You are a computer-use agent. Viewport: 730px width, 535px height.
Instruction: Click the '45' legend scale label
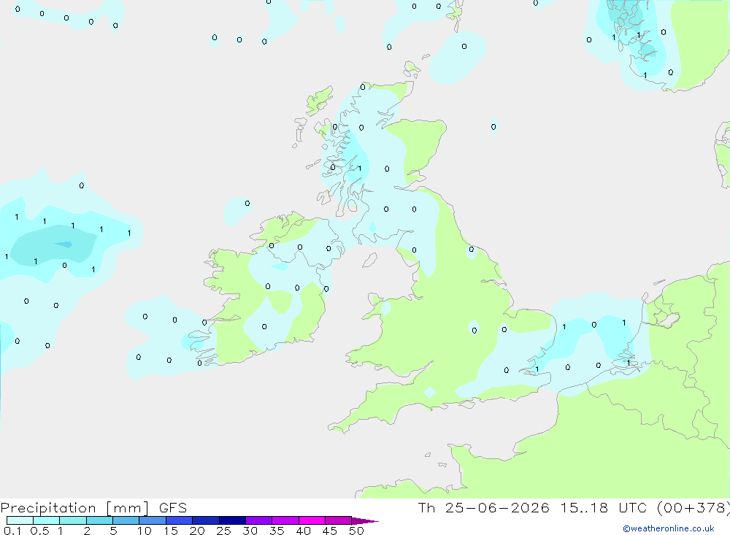click(x=330, y=531)
